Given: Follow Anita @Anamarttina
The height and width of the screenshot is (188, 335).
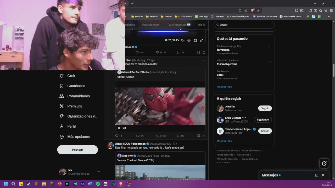Looking at the screenshot, I should coord(265,108).
